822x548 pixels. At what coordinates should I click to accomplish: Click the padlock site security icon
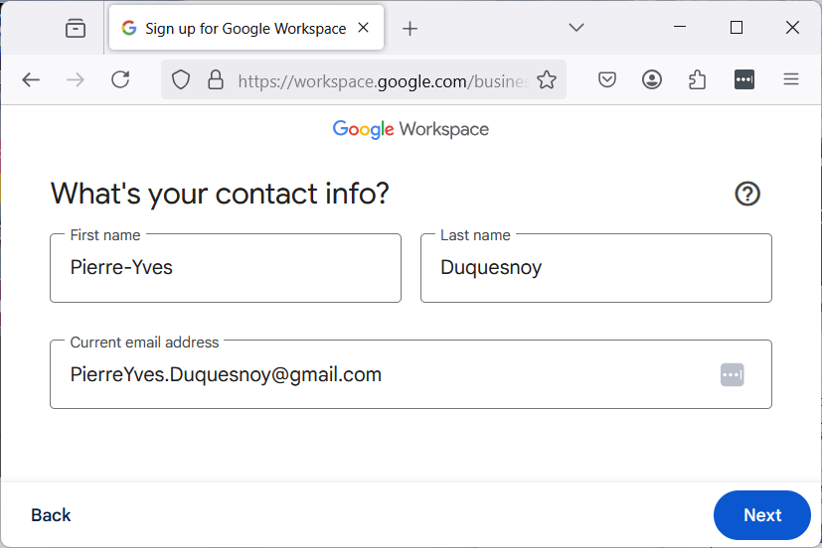tap(215, 80)
